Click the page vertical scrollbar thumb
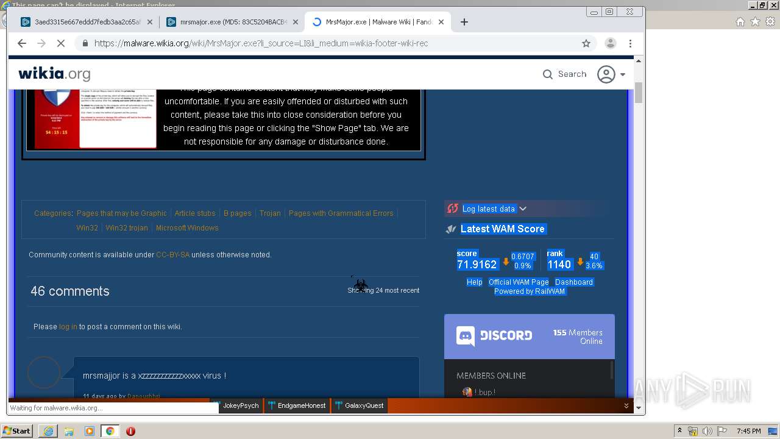The width and height of the screenshot is (780, 439). (639, 92)
